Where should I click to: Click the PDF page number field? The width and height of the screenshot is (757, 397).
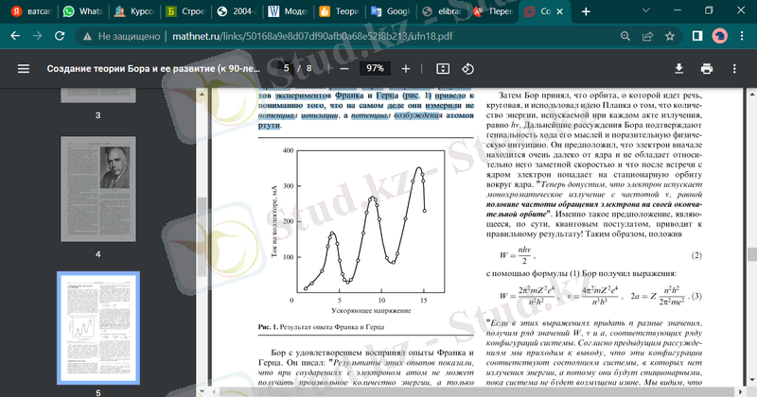[x=287, y=68]
